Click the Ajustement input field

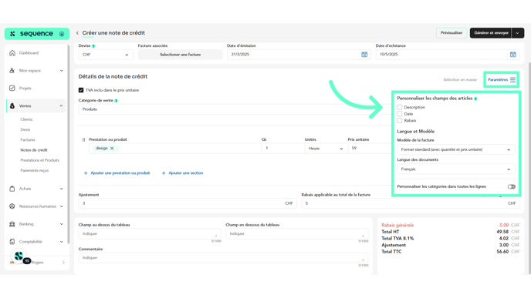pos(188,203)
